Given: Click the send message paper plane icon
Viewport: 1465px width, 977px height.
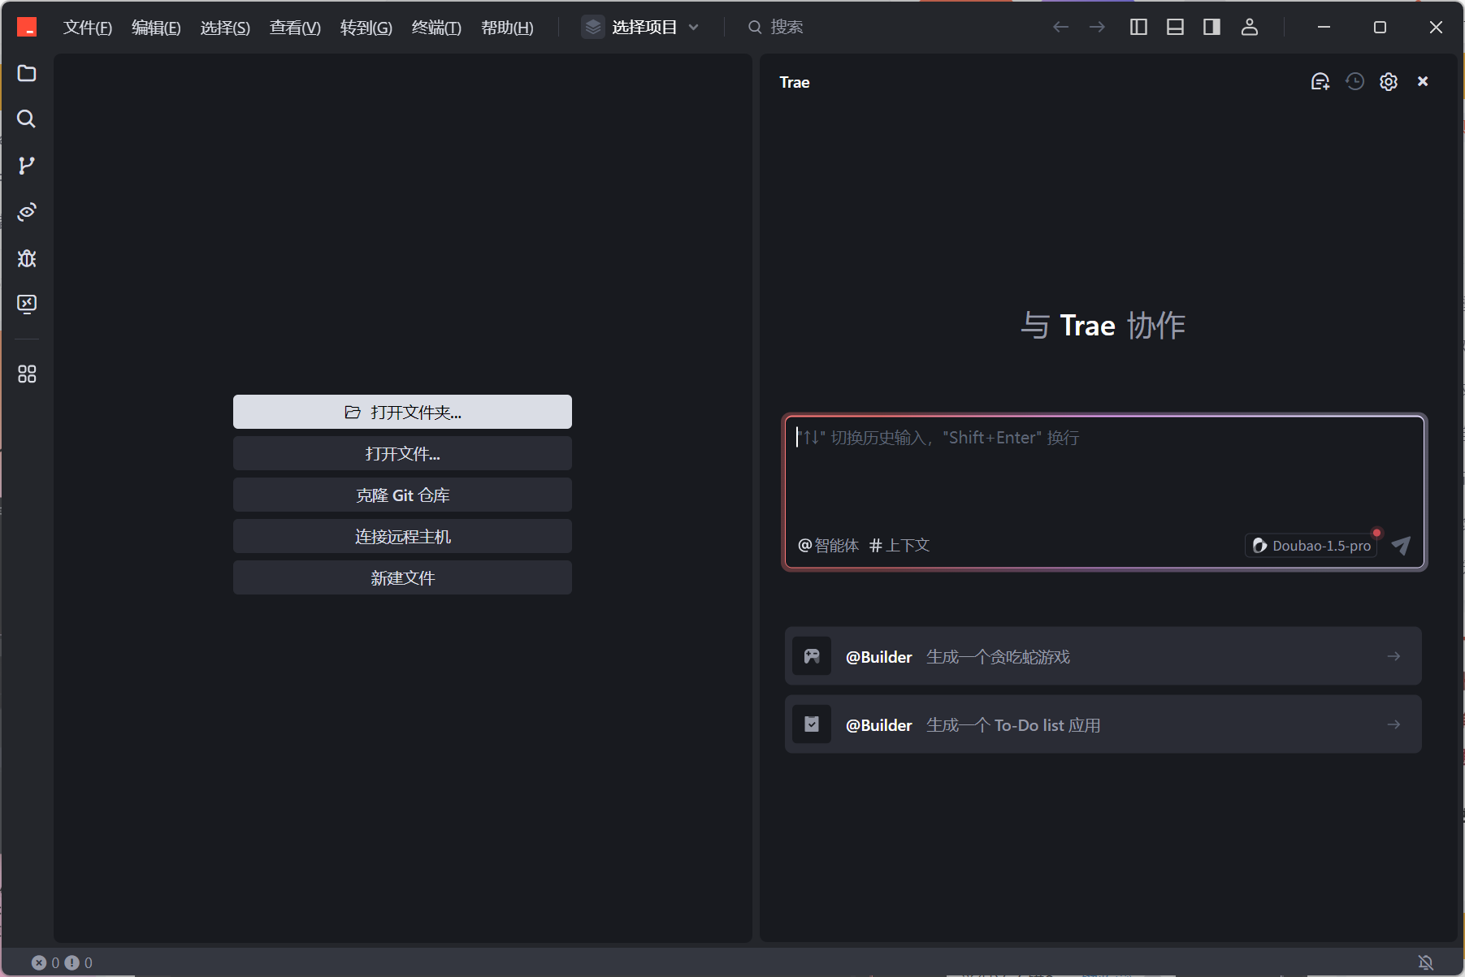Looking at the screenshot, I should click(1401, 546).
